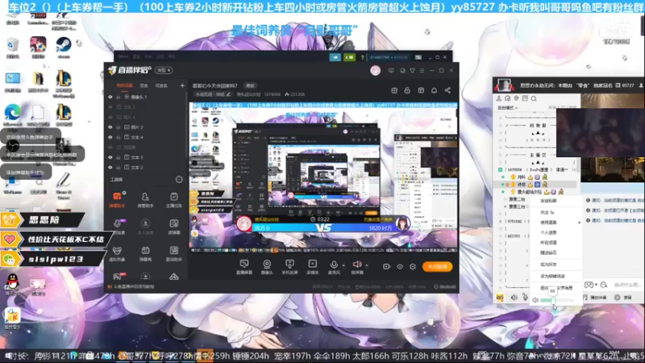Open the 房管助手 tool icon
The width and height of the screenshot is (645, 363).
tap(145, 199)
